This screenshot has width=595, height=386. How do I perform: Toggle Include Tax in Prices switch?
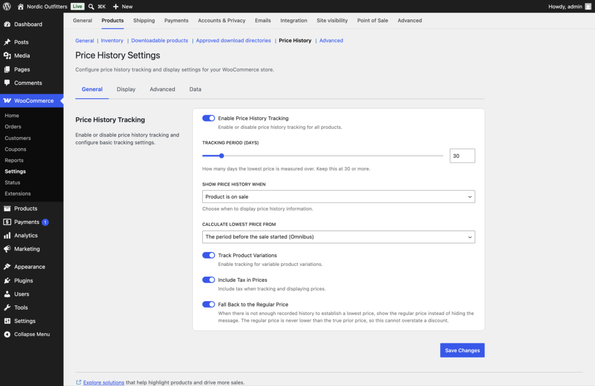click(x=208, y=280)
